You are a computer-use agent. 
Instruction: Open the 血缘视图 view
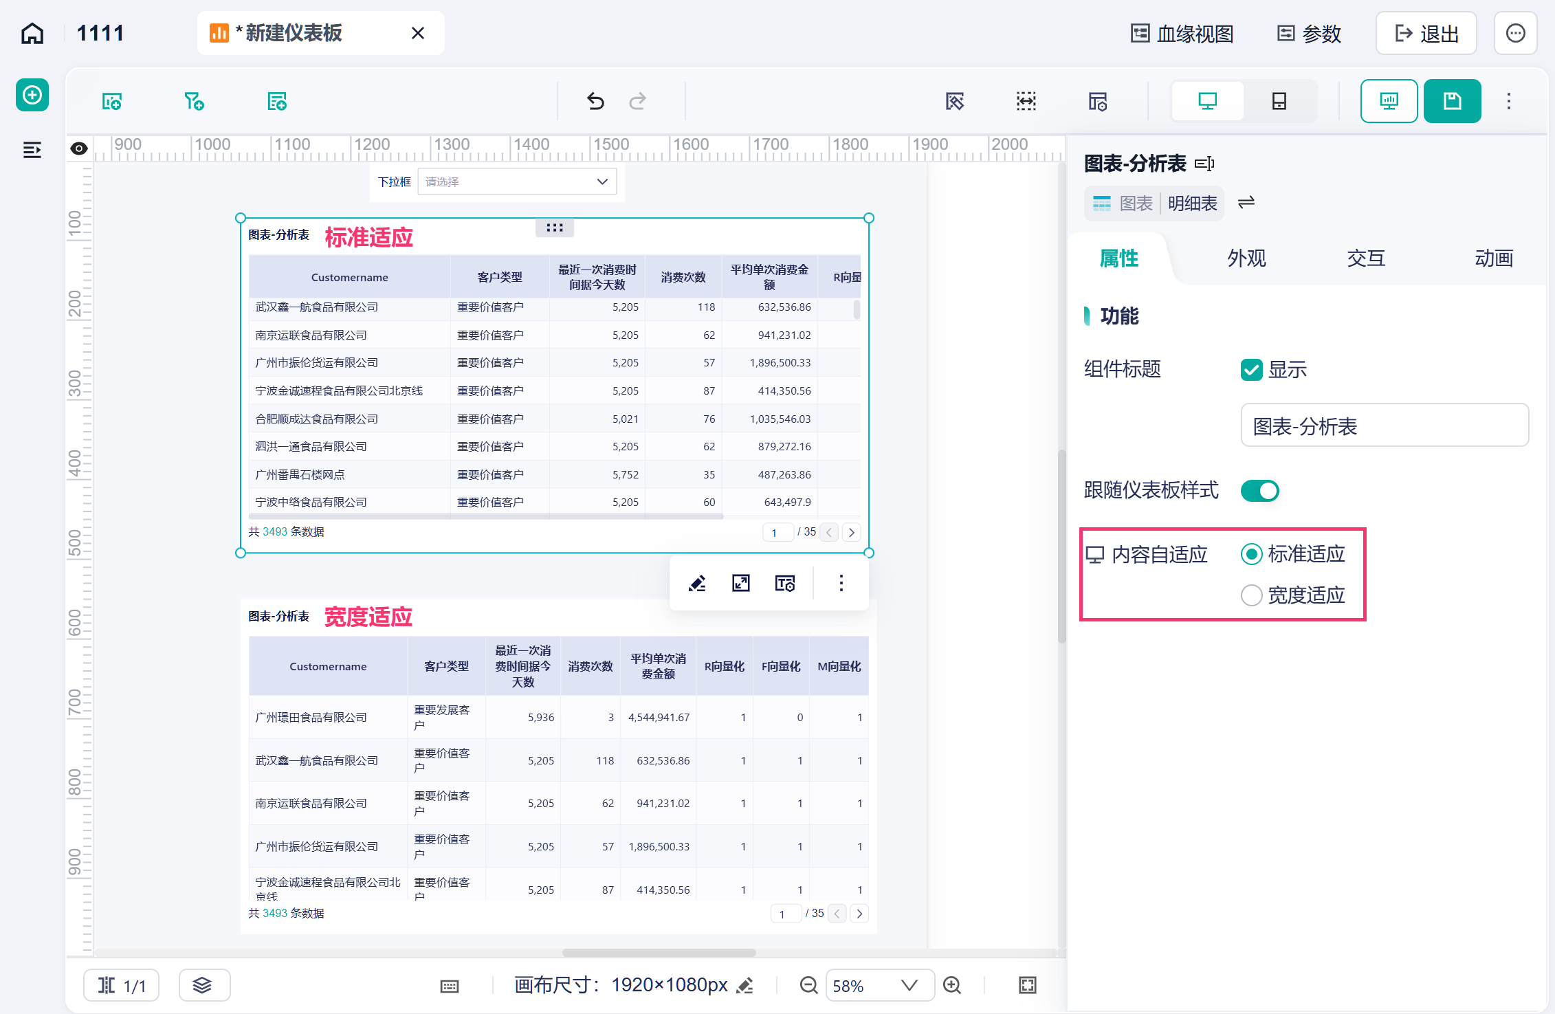coord(1182,33)
